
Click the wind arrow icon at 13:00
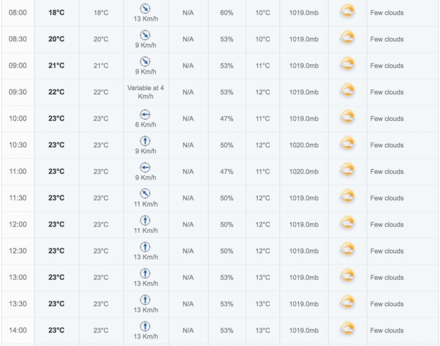coord(145,273)
